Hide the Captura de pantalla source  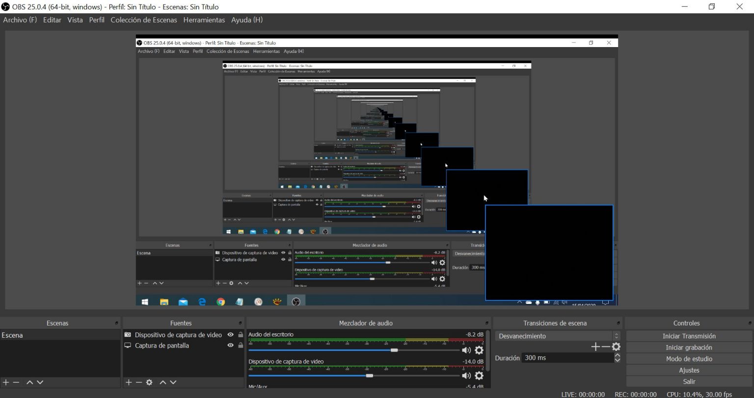tap(230, 346)
